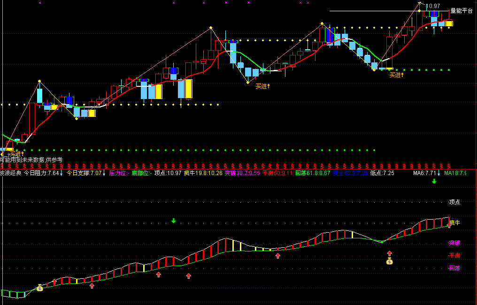477x305 pixels.
Task: Click the 回落 level label on the right
Action: tap(454, 268)
